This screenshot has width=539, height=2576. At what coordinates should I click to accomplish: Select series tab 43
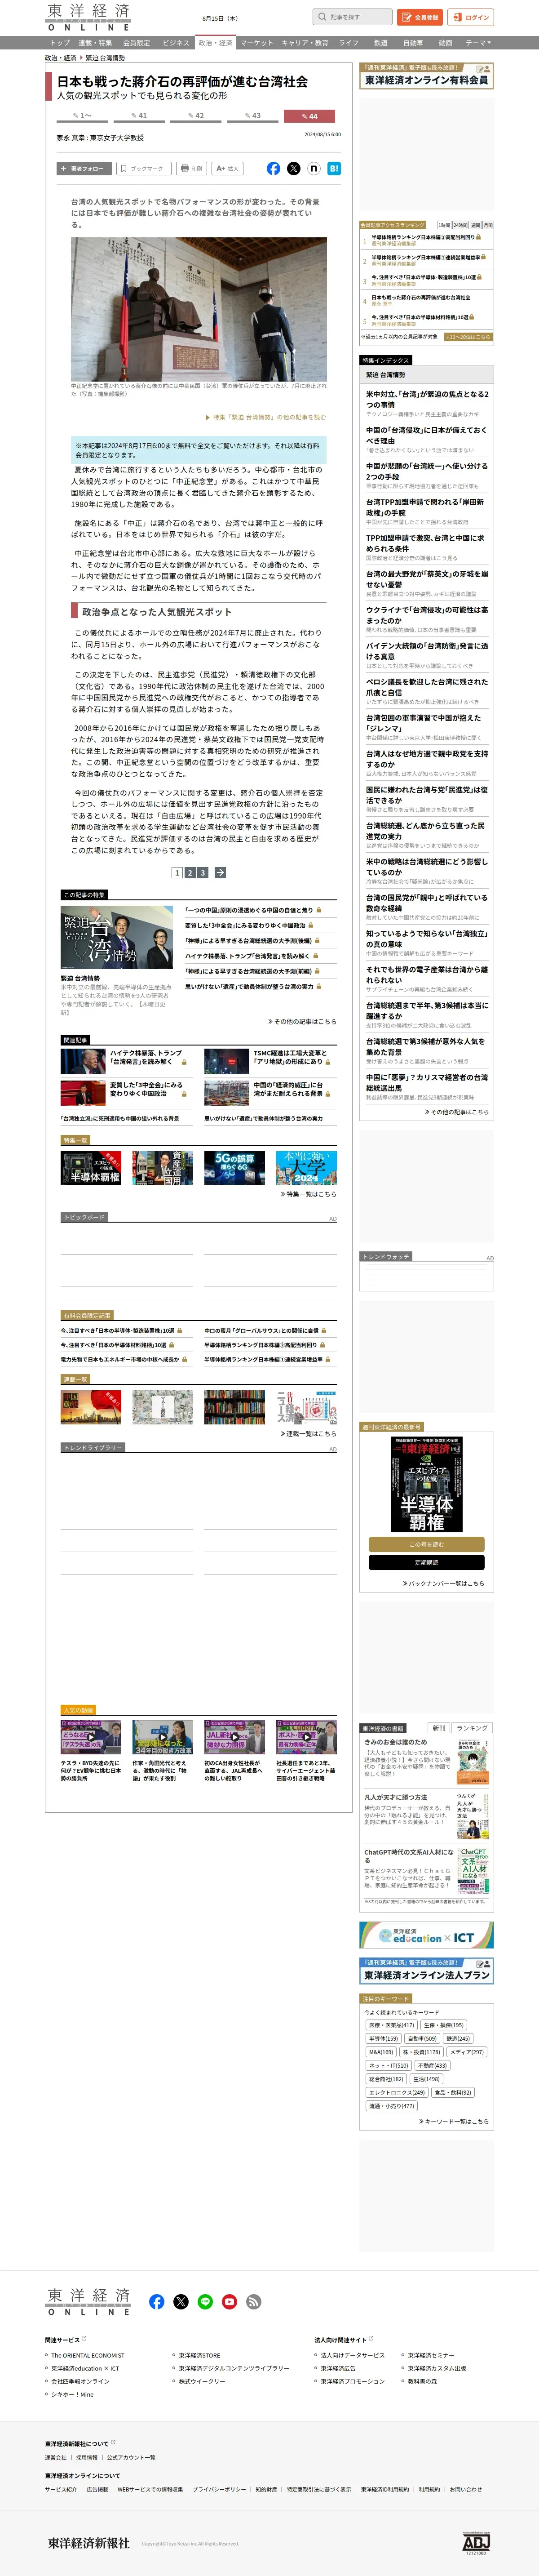coord(253,116)
